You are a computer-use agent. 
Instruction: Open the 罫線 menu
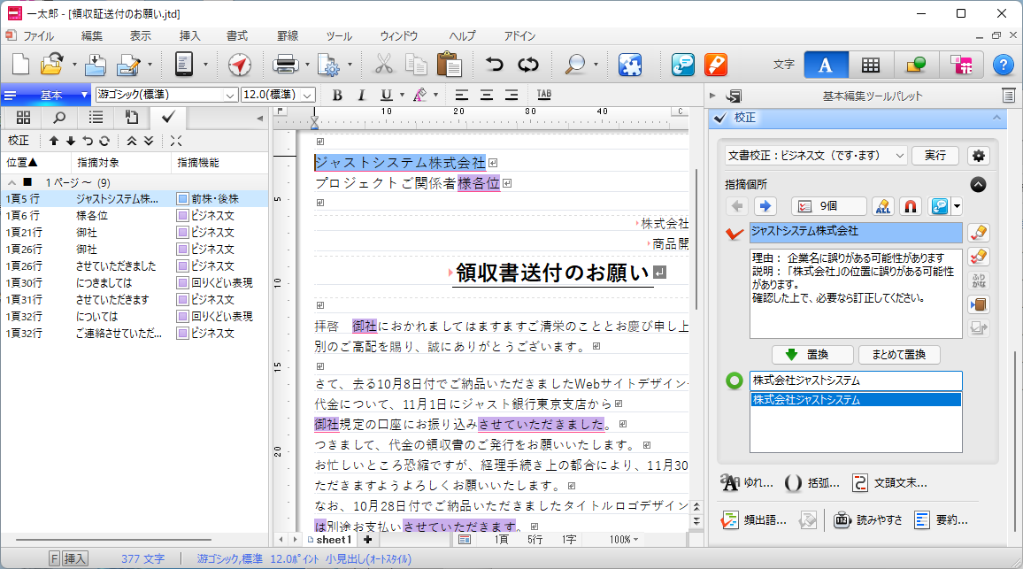coord(288,36)
